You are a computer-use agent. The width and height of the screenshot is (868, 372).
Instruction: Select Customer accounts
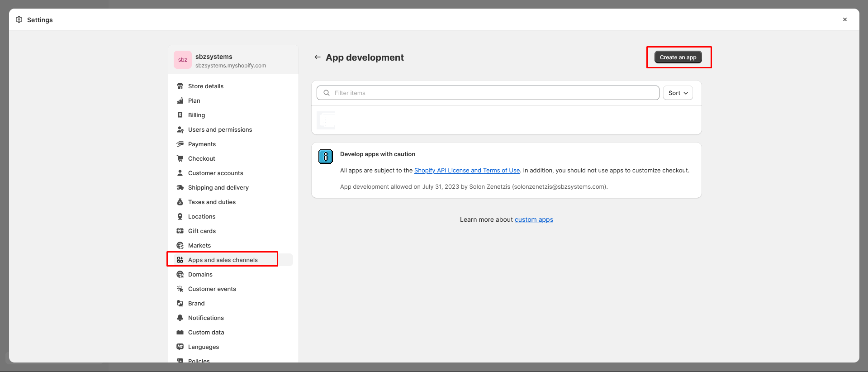[233, 173]
